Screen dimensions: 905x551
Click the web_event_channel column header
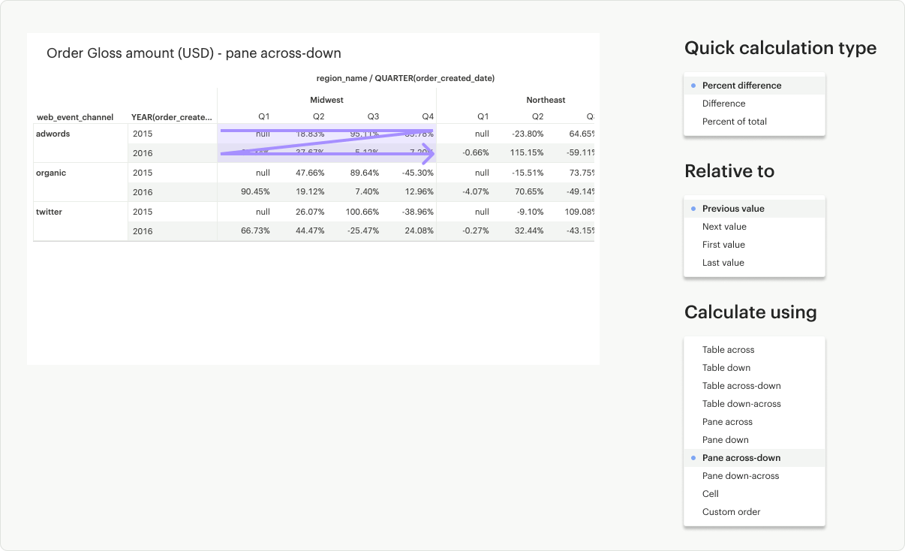pos(75,117)
